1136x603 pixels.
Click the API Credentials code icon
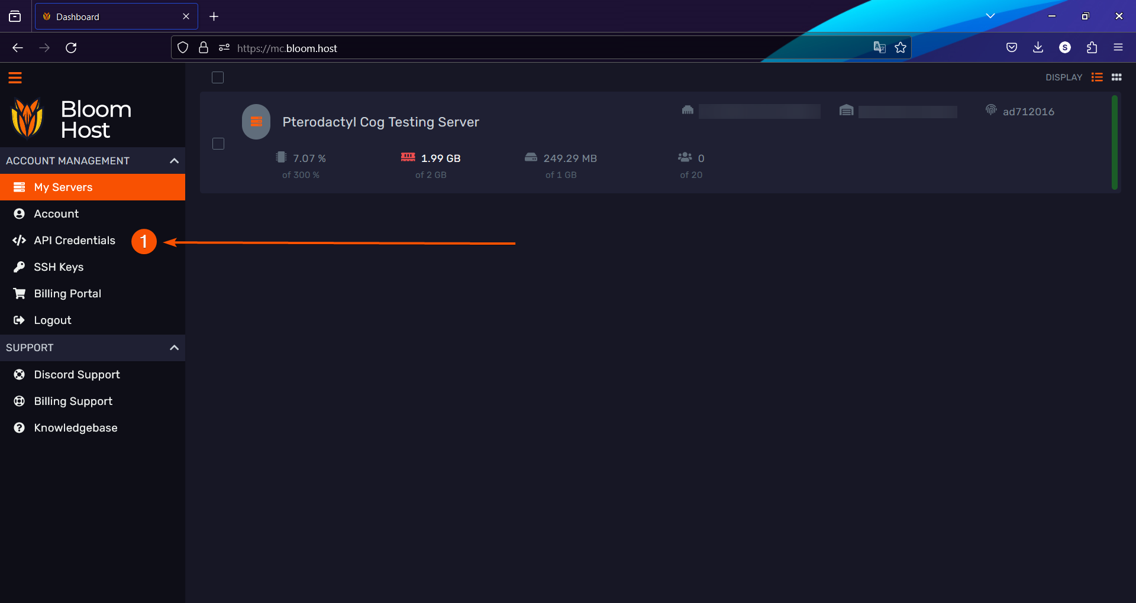point(19,240)
